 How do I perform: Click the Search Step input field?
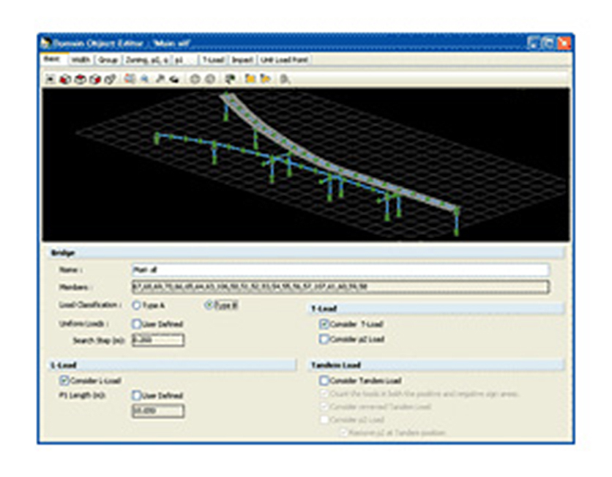158,340
